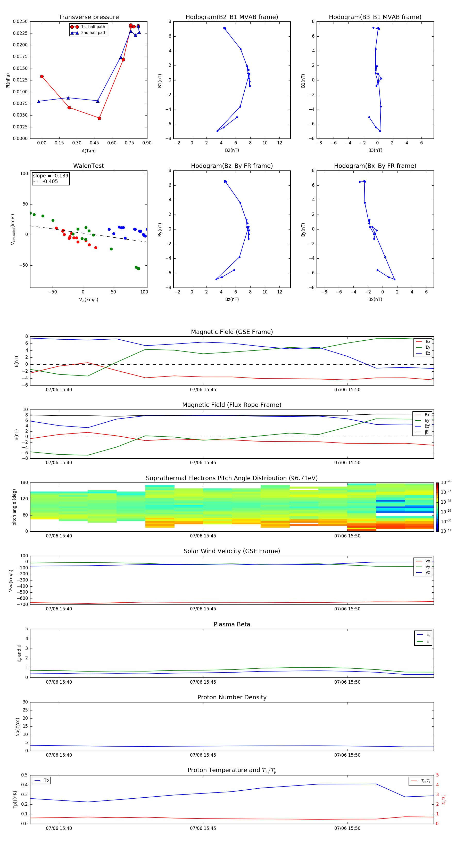The image size is (464, 851).
Task: Click the Suprathermal Electrons Pitch Angle Distribution title
Action: pos(232,478)
